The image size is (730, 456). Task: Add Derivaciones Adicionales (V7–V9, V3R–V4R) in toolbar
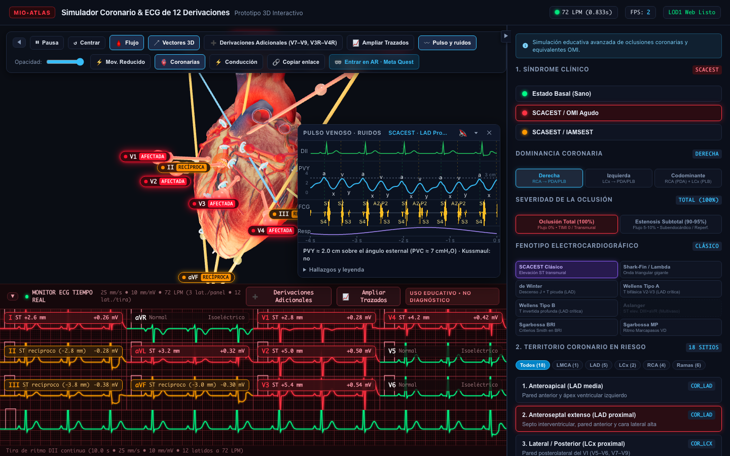click(x=274, y=43)
